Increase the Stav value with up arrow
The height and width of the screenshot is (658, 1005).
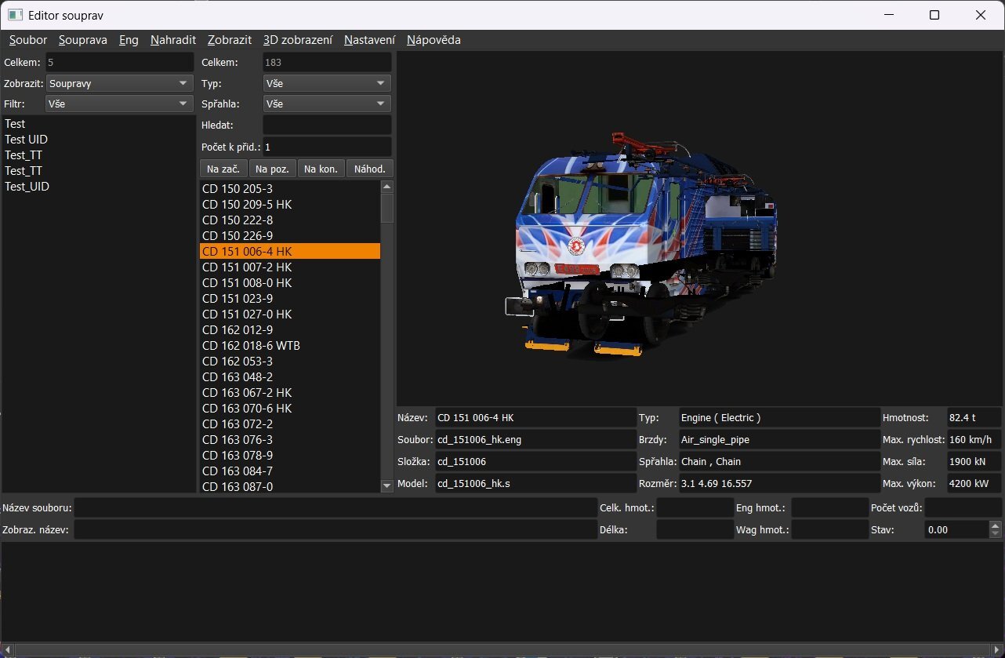(x=996, y=526)
